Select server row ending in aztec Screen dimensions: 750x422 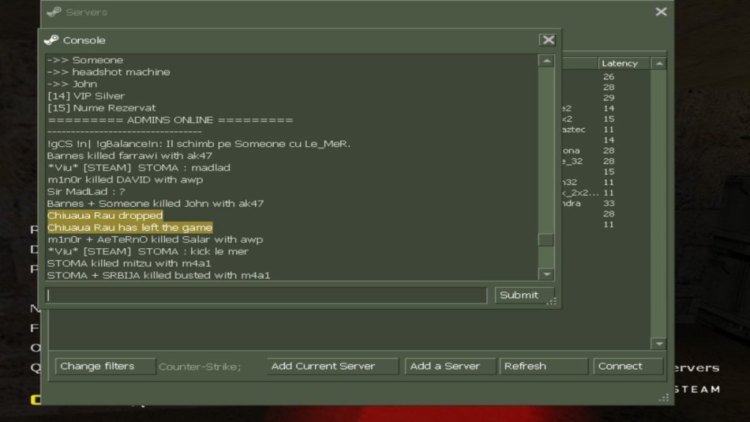click(606, 130)
